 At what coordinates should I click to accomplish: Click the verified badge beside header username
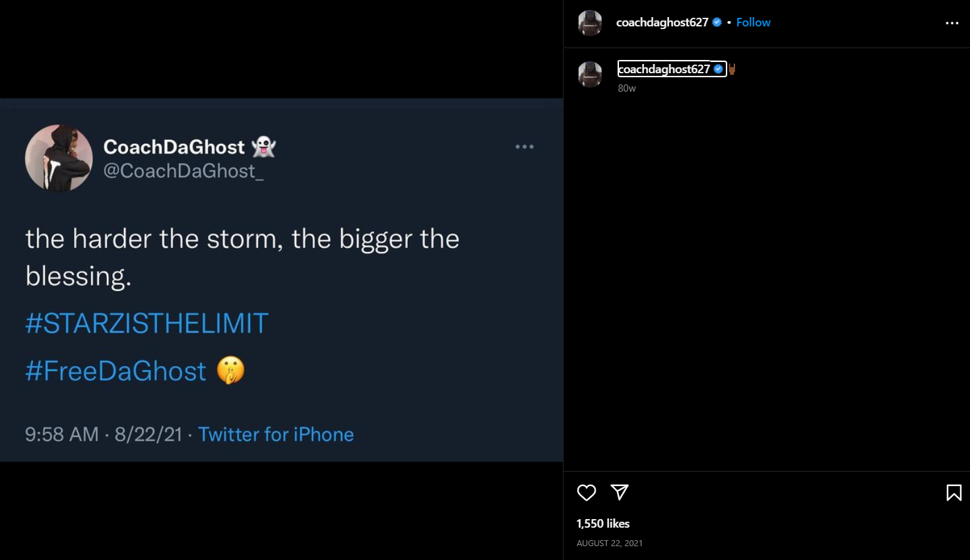717,22
